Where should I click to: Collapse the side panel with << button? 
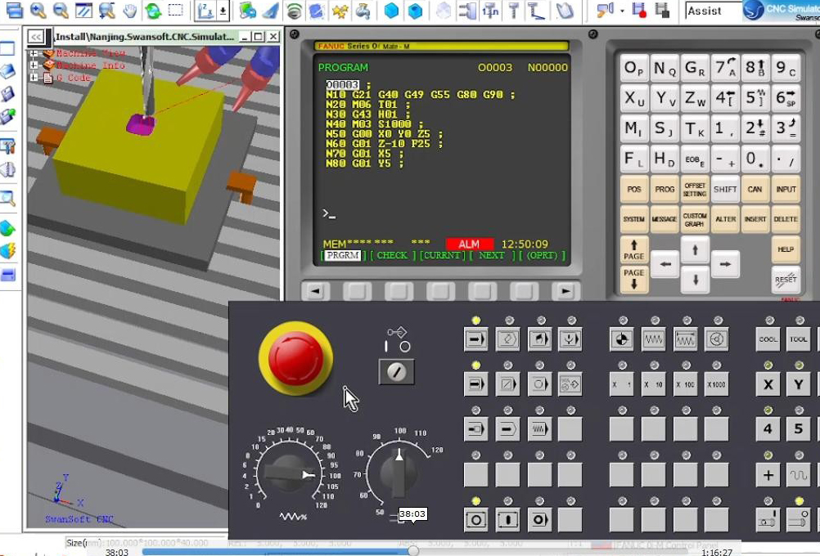(35, 37)
